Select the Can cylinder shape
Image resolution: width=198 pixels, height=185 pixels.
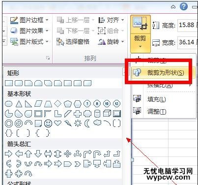tap(97, 114)
